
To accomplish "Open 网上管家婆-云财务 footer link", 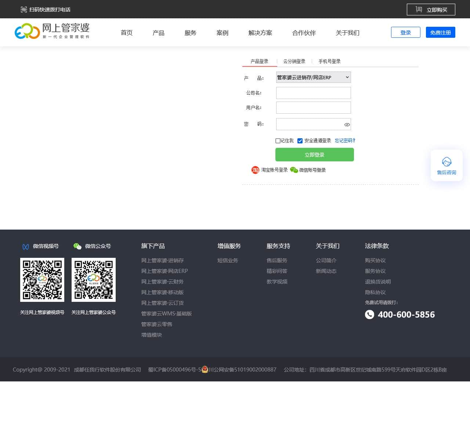I will pyautogui.click(x=163, y=282).
